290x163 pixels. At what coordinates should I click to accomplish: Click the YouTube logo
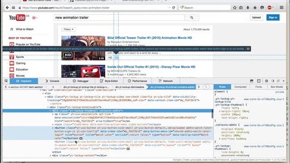pos(17,18)
